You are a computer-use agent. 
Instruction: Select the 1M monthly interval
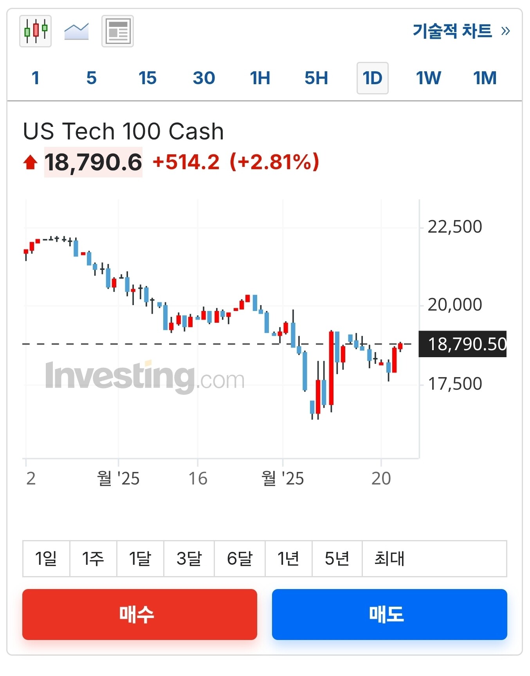point(485,78)
